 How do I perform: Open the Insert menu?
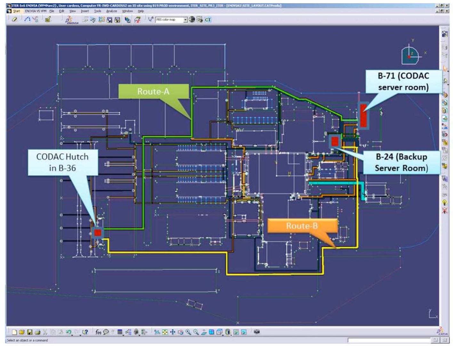point(85,11)
